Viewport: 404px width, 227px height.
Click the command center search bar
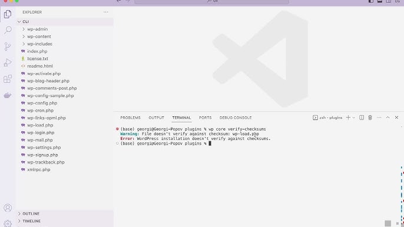coord(211,1)
